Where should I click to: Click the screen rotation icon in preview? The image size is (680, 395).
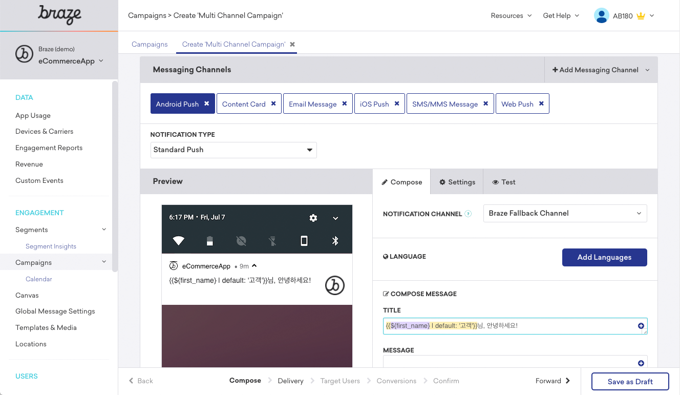(x=304, y=241)
